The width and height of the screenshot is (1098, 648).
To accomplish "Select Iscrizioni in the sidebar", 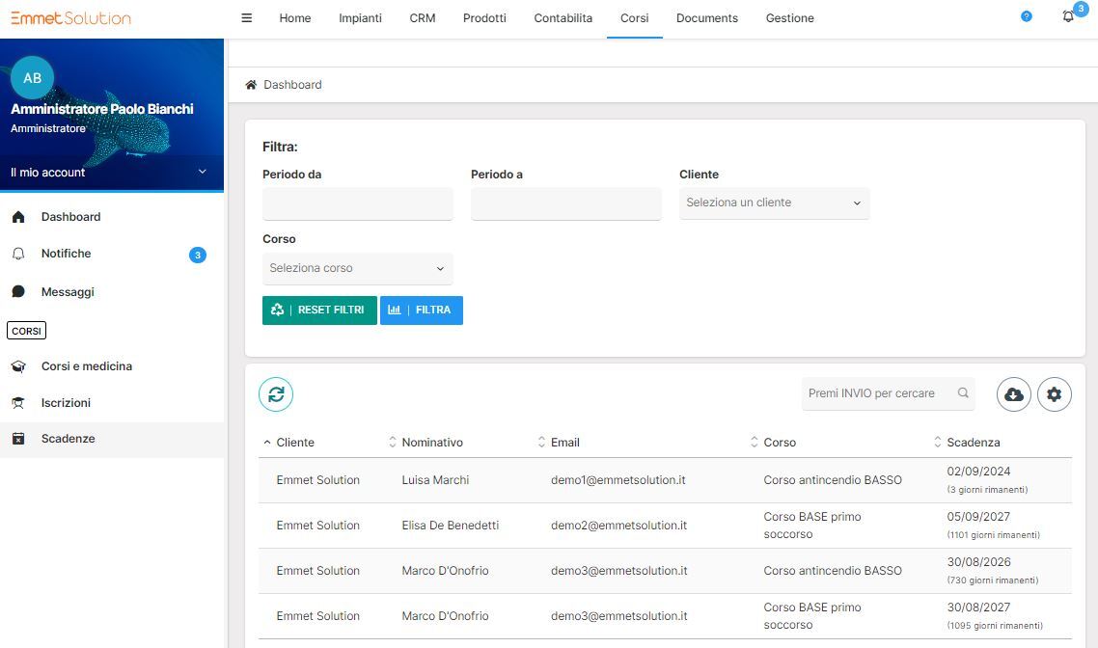I will (66, 403).
